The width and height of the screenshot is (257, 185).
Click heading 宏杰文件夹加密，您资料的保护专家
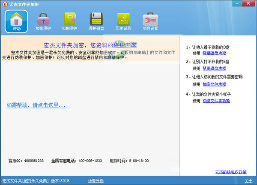[x=90, y=45]
